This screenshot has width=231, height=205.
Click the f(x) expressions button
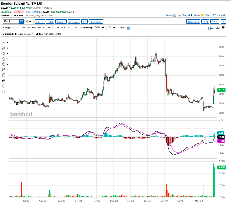click(84, 22)
